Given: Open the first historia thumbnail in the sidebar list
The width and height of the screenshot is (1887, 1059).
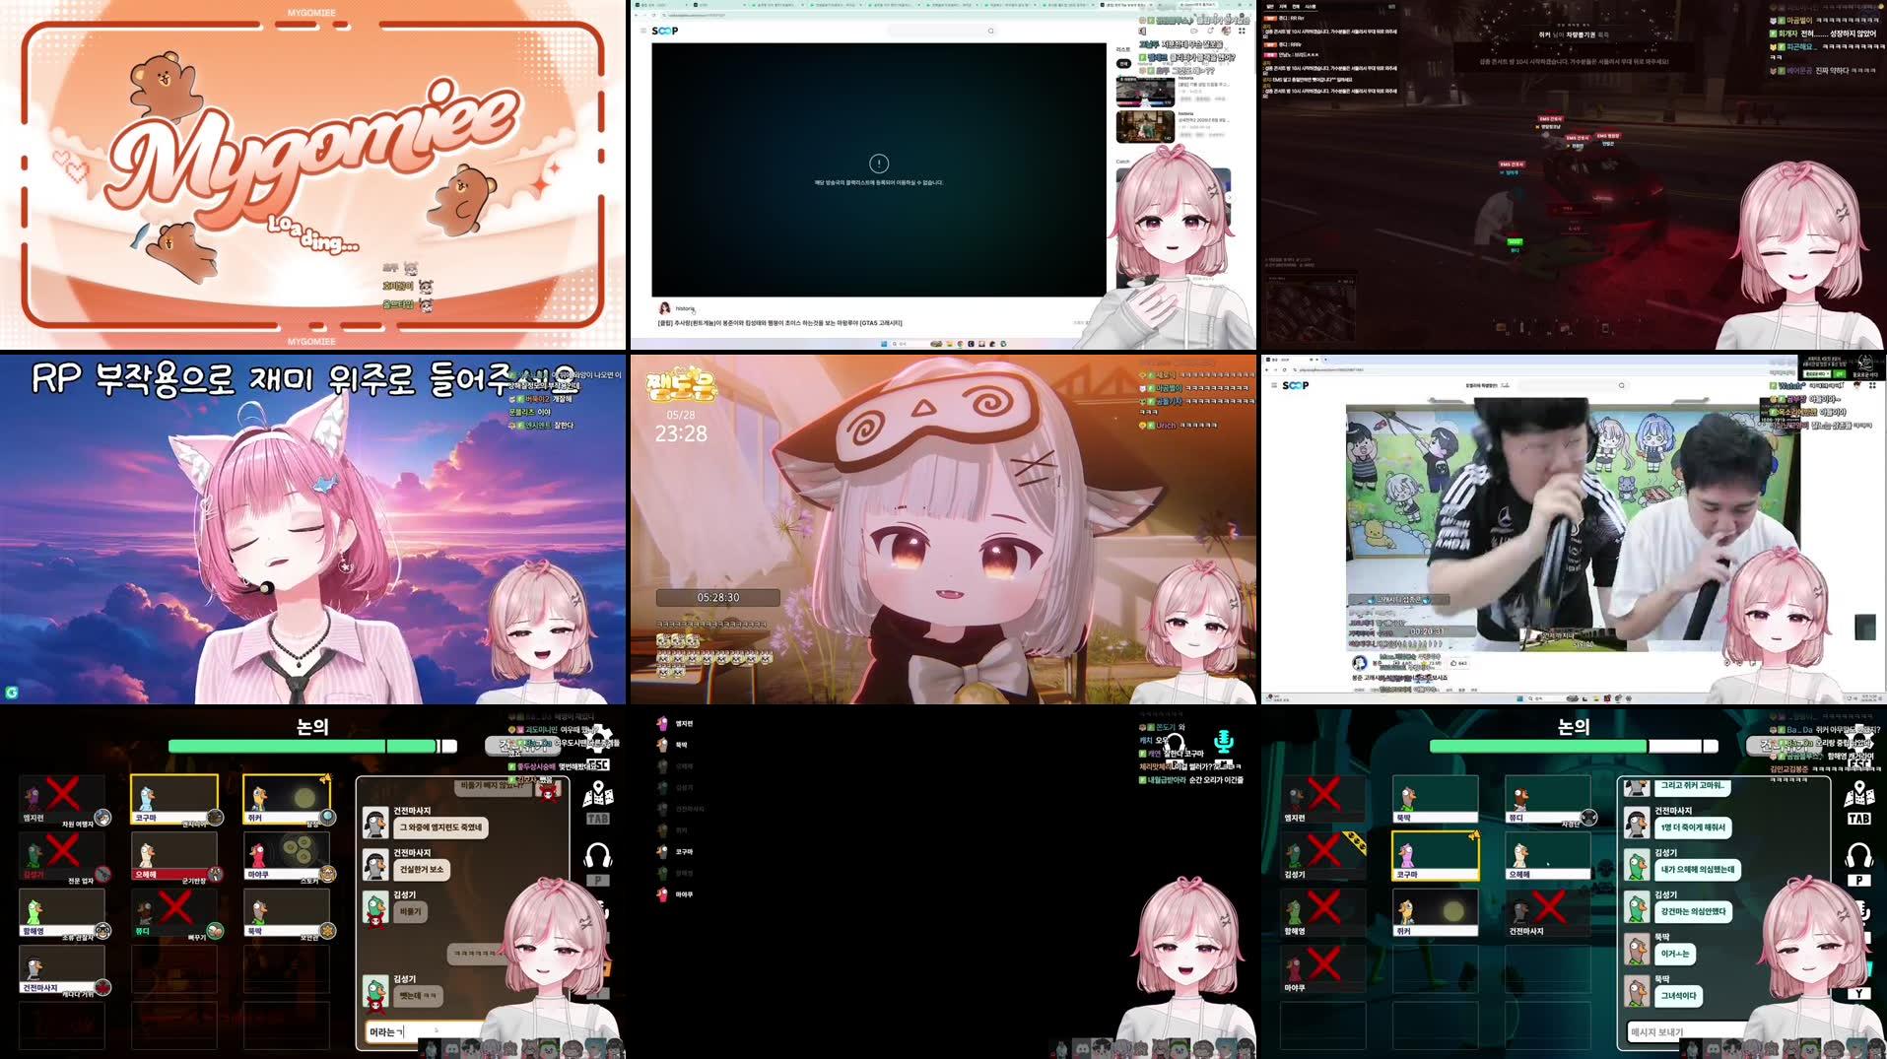Looking at the screenshot, I should click(1145, 91).
